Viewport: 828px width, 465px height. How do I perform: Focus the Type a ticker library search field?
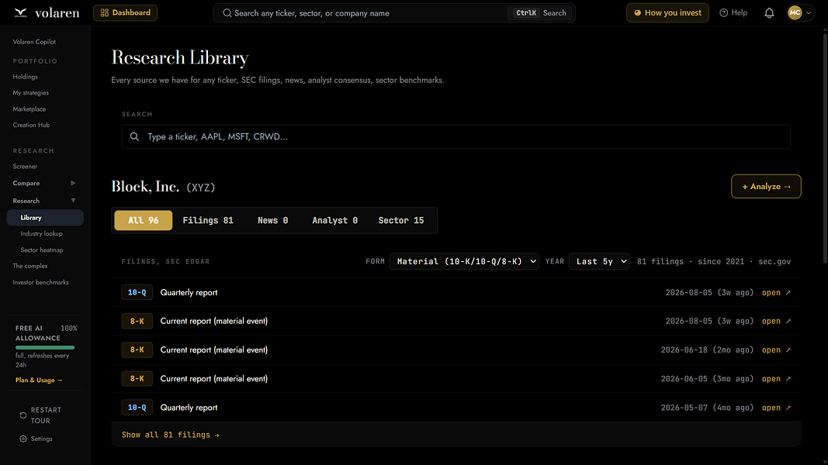[456, 136]
